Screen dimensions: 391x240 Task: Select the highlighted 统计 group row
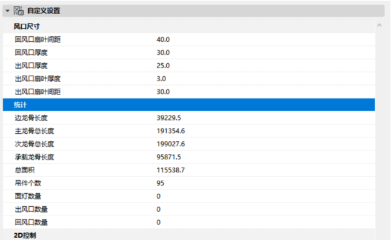[x=189, y=105]
